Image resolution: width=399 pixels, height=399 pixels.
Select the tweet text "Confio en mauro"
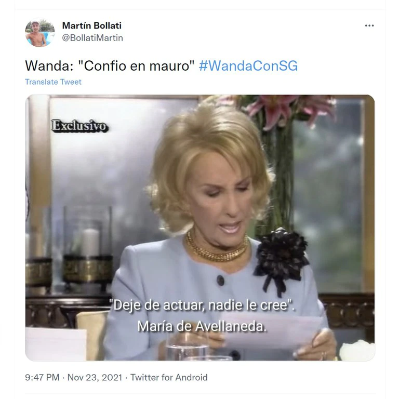tap(136, 66)
